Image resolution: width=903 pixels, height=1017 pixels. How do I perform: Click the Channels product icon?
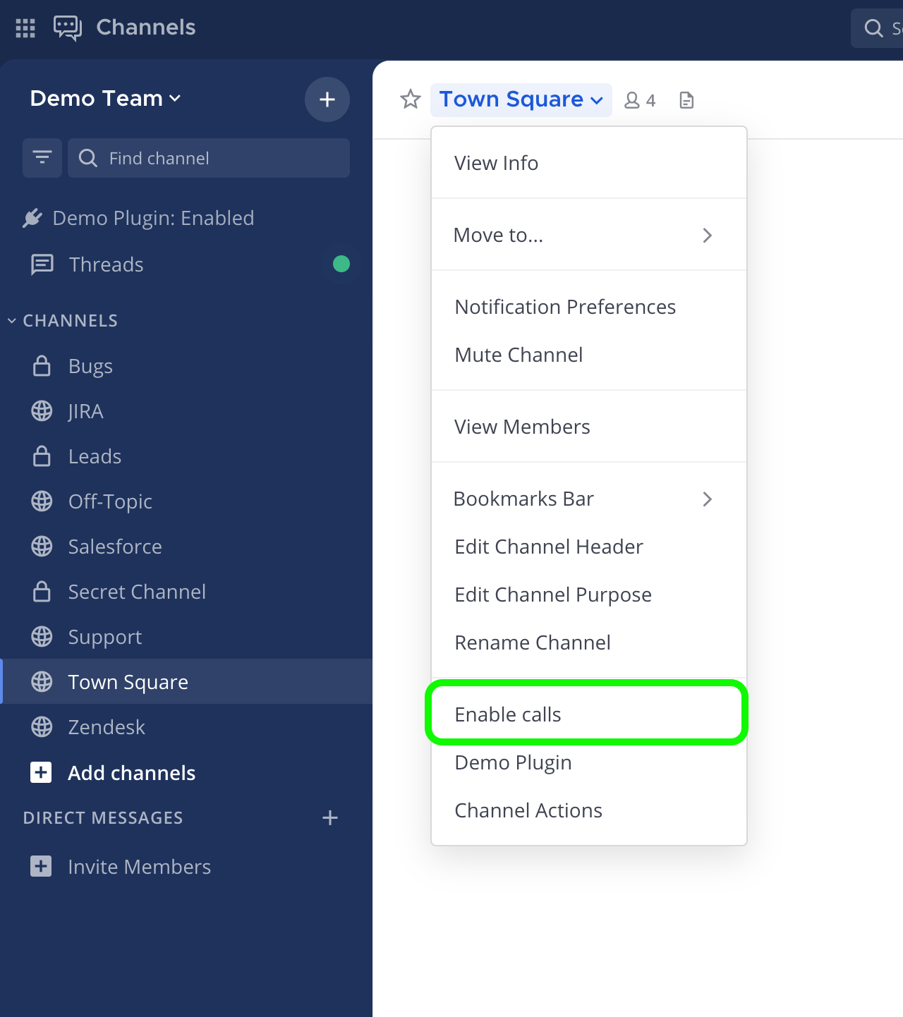[x=67, y=28]
